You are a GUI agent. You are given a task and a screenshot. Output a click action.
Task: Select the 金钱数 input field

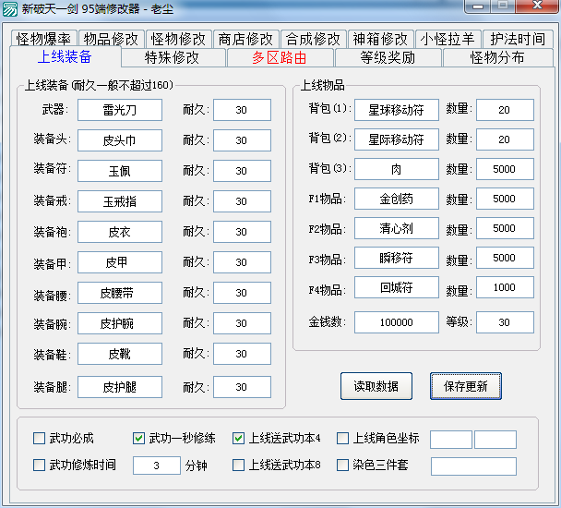(396, 322)
